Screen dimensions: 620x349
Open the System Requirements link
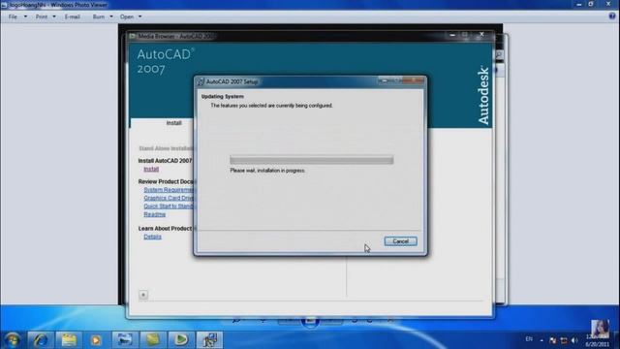169,190
